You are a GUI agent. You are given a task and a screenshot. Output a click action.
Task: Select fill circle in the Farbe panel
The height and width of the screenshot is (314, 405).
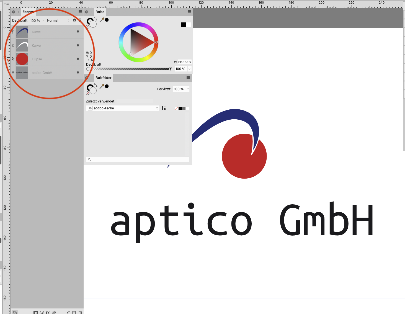tap(93, 24)
